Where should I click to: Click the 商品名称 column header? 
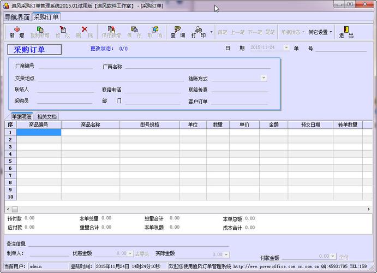pos(91,124)
